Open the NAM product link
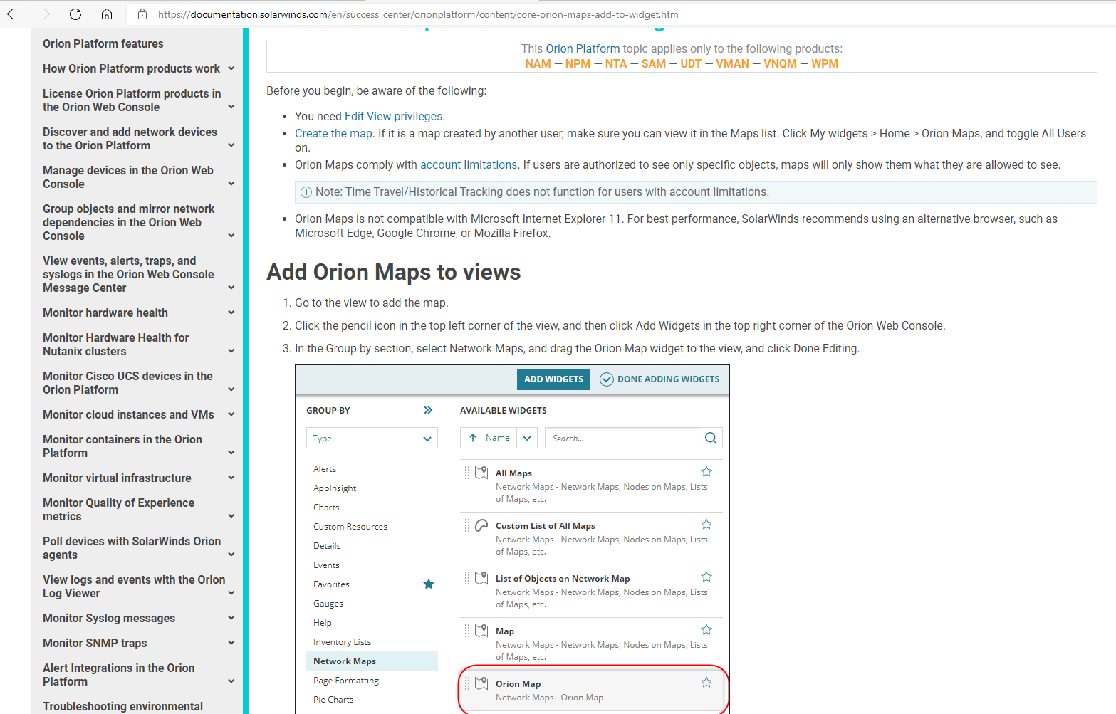 tap(538, 63)
